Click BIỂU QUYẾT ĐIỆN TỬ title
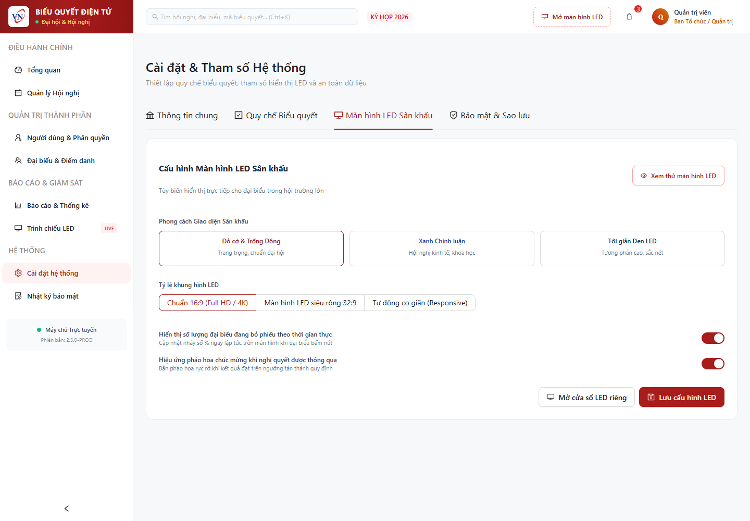The width and height of the screenshot is (750, 521). pos(73,12)
